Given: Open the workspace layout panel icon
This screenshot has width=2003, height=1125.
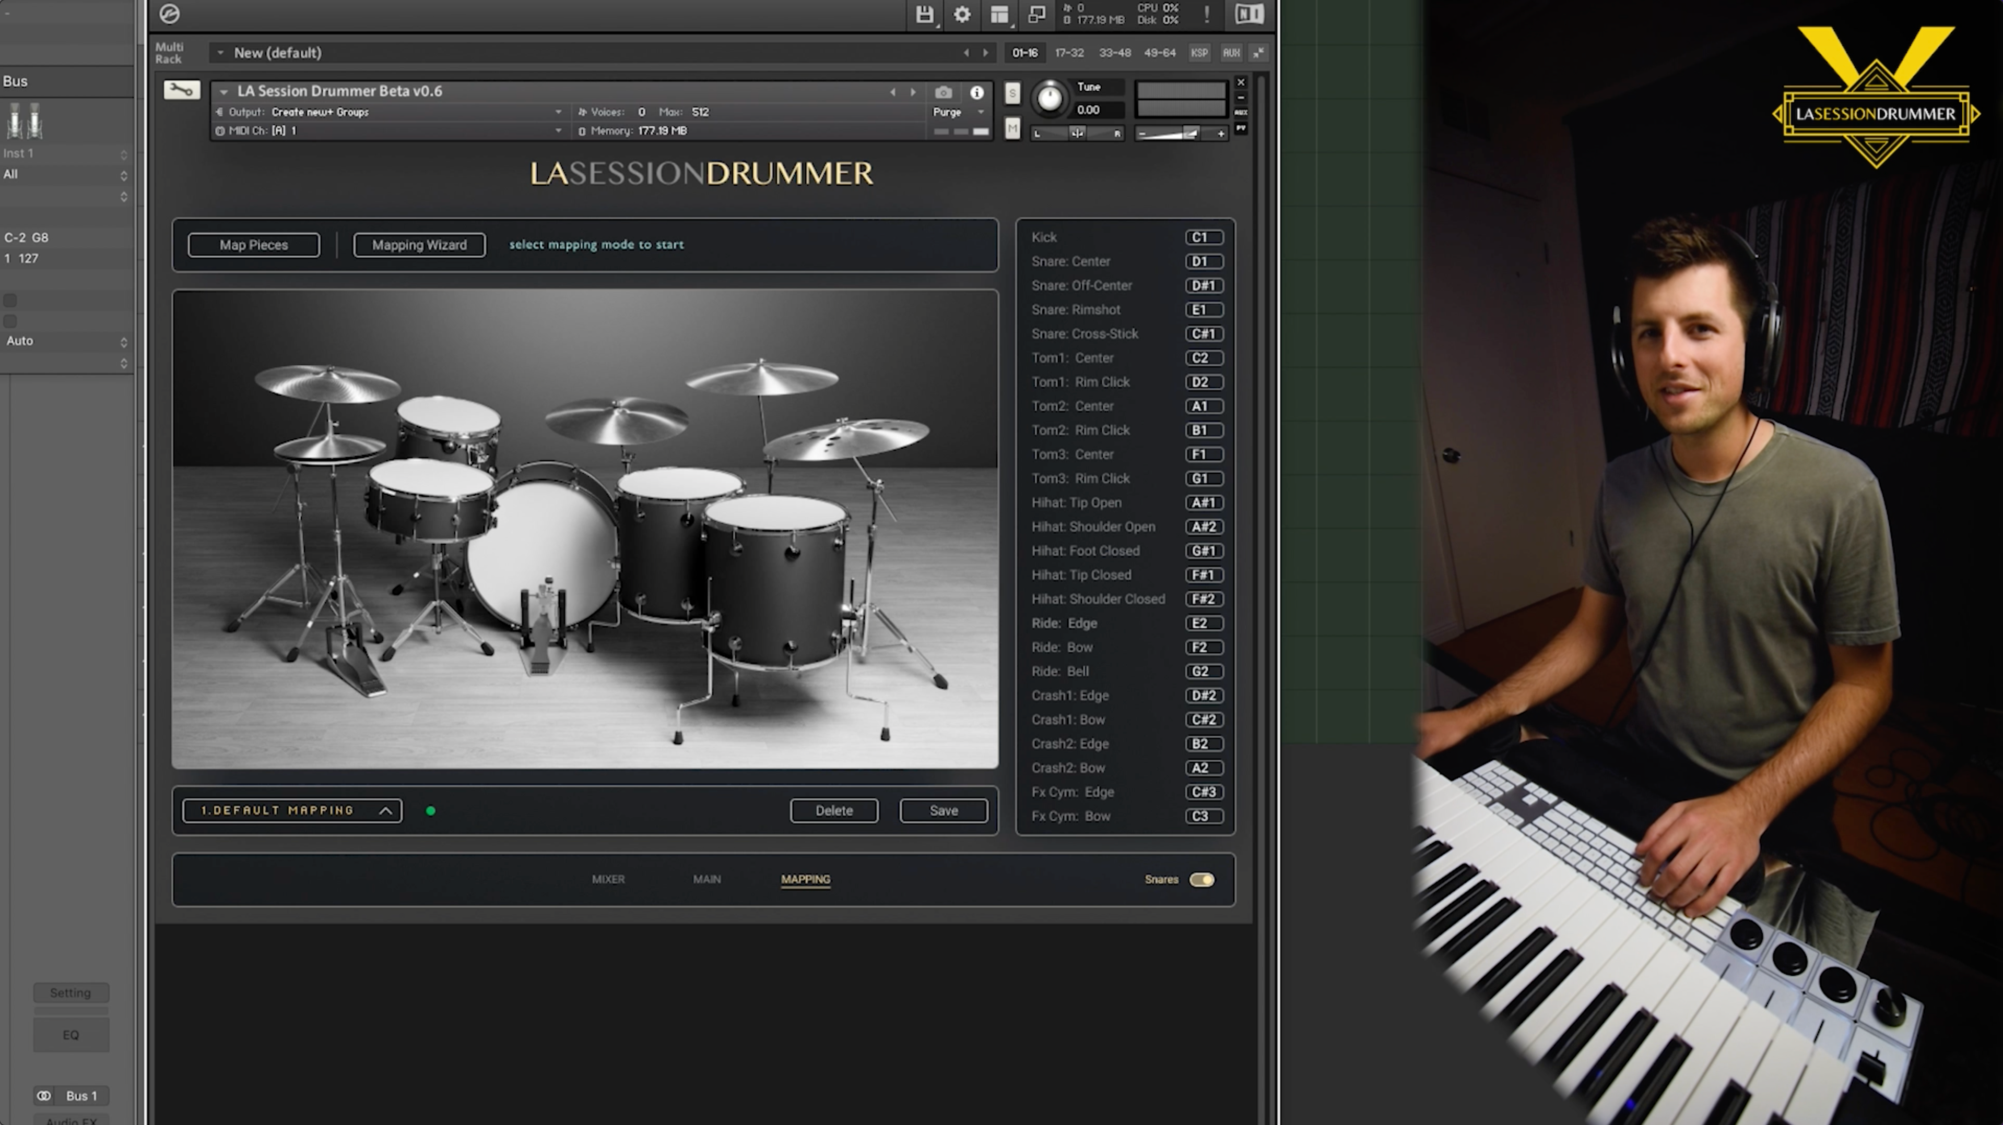Looking at the screenshot, I should pos(999,14).
